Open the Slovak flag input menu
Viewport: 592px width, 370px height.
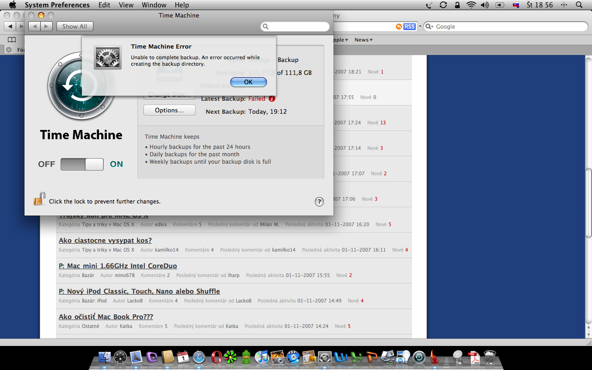[516, 5]
